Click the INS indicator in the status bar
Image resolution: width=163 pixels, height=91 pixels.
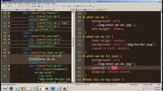159,85
